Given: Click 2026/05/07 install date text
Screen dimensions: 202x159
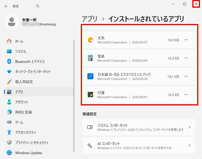Looking at the screenshot, I should point(140,42).
